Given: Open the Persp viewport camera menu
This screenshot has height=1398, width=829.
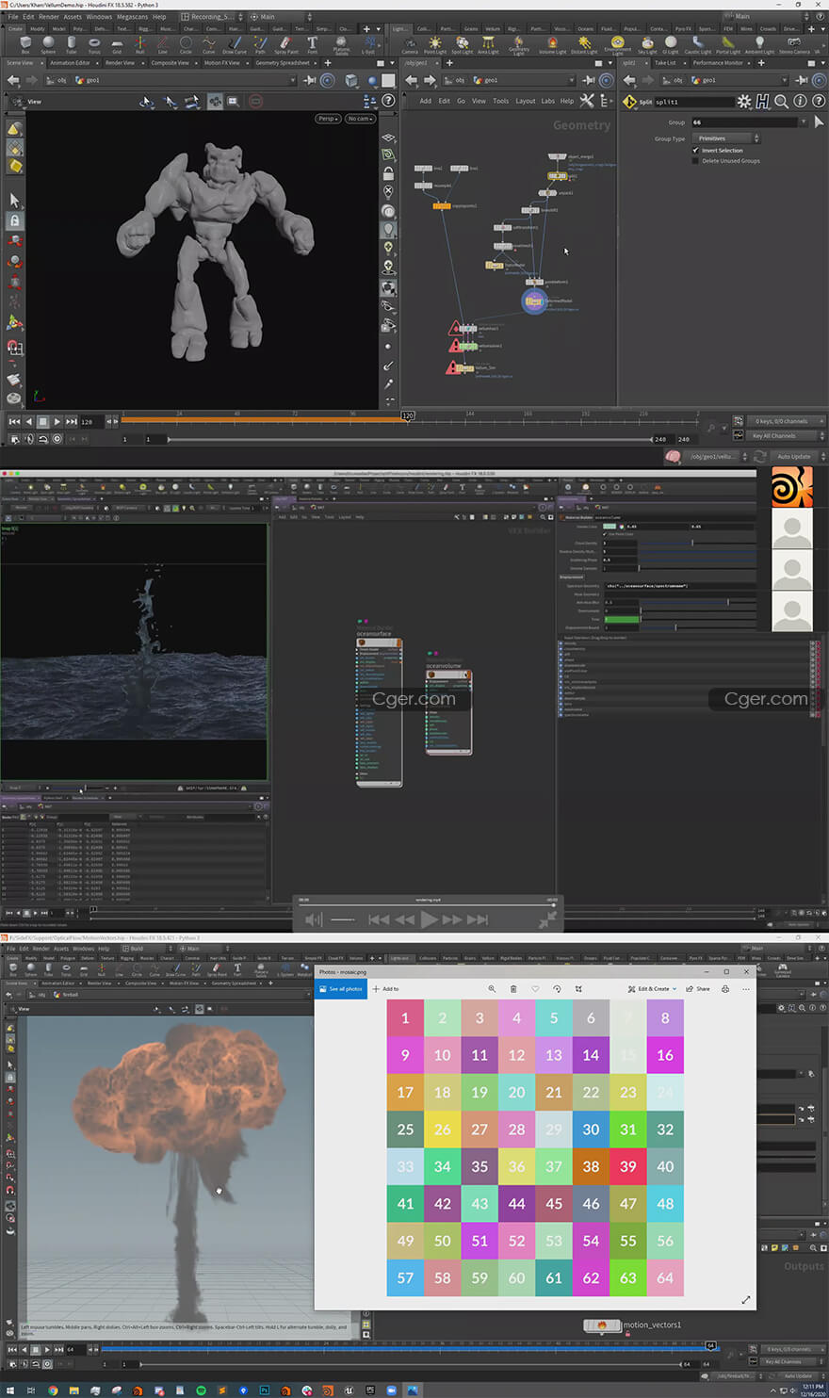Looking at the screenshot, I should coord(328,119).
